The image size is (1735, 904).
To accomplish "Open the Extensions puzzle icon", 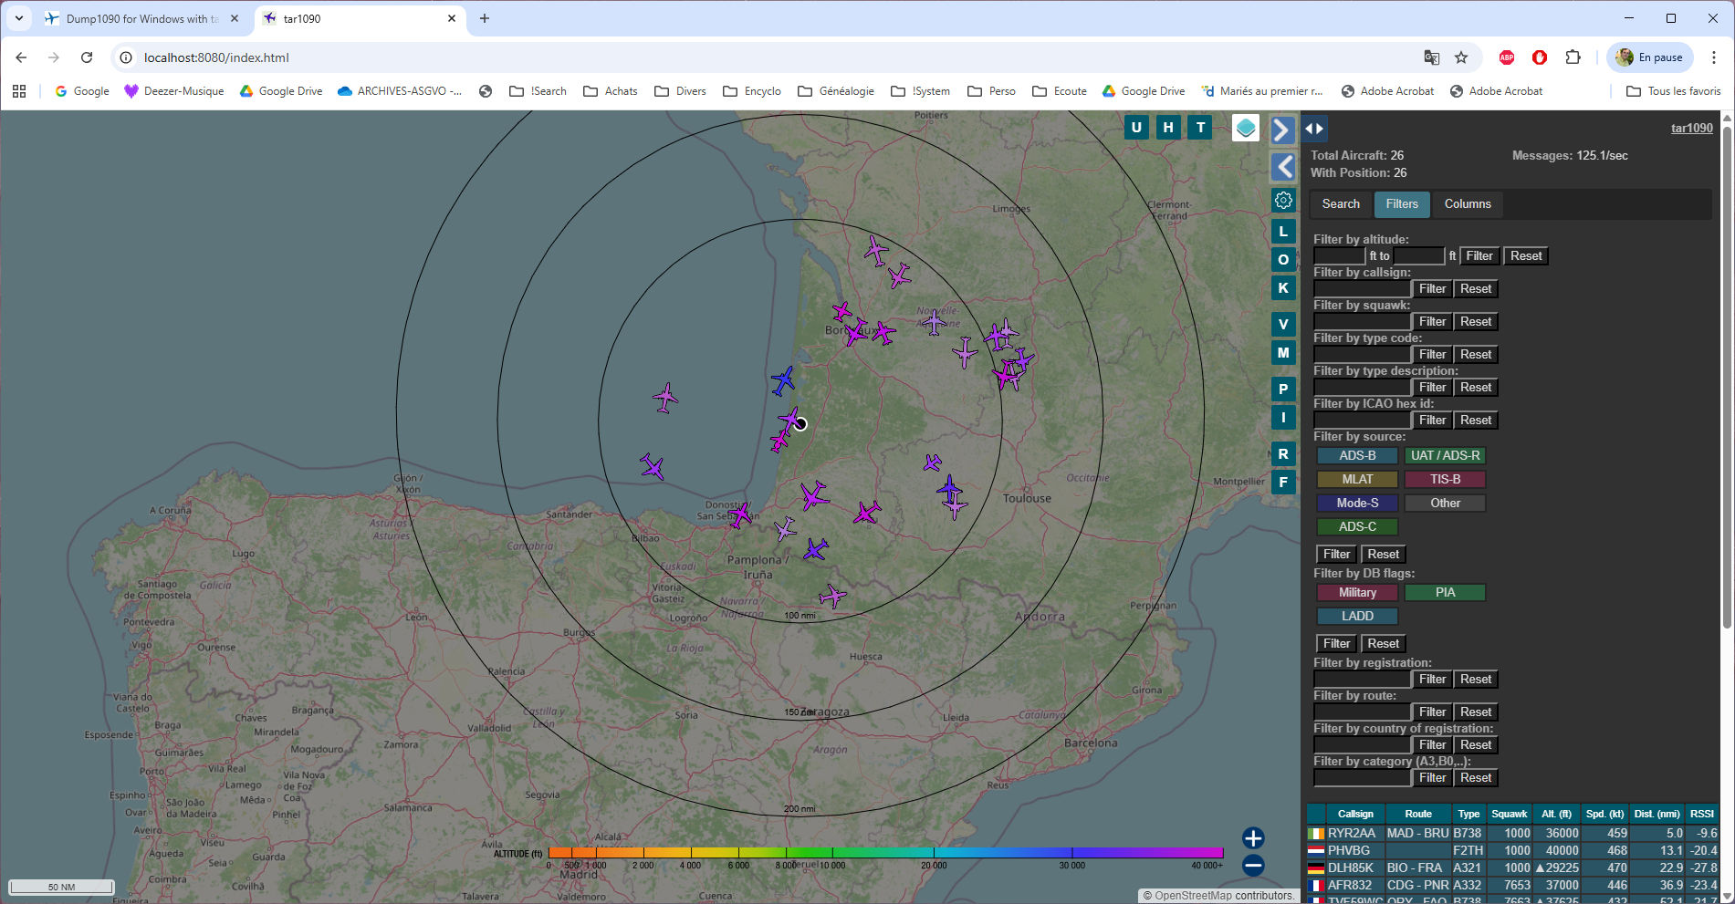I will click(1573, 57).
